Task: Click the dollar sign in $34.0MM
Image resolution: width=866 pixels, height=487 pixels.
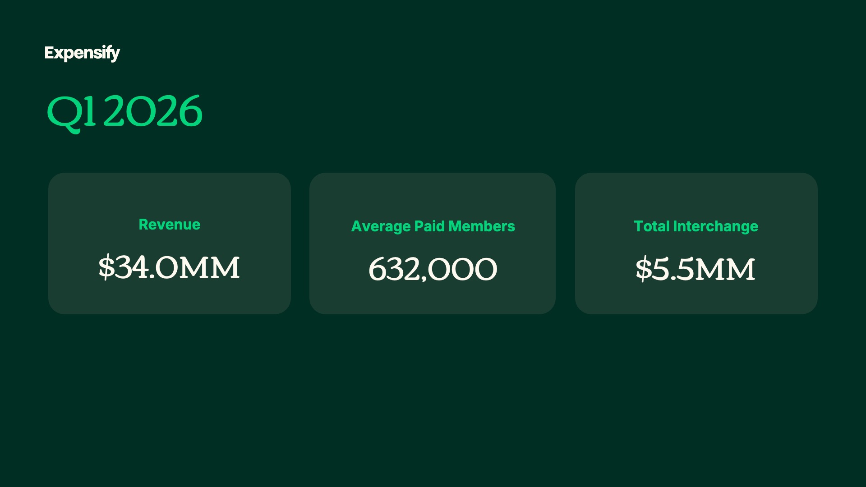Action: point(106,267)
